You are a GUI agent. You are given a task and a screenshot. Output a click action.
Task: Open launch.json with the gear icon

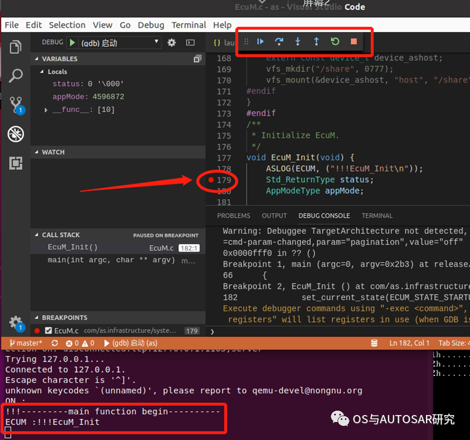click(x=172, y=42)
